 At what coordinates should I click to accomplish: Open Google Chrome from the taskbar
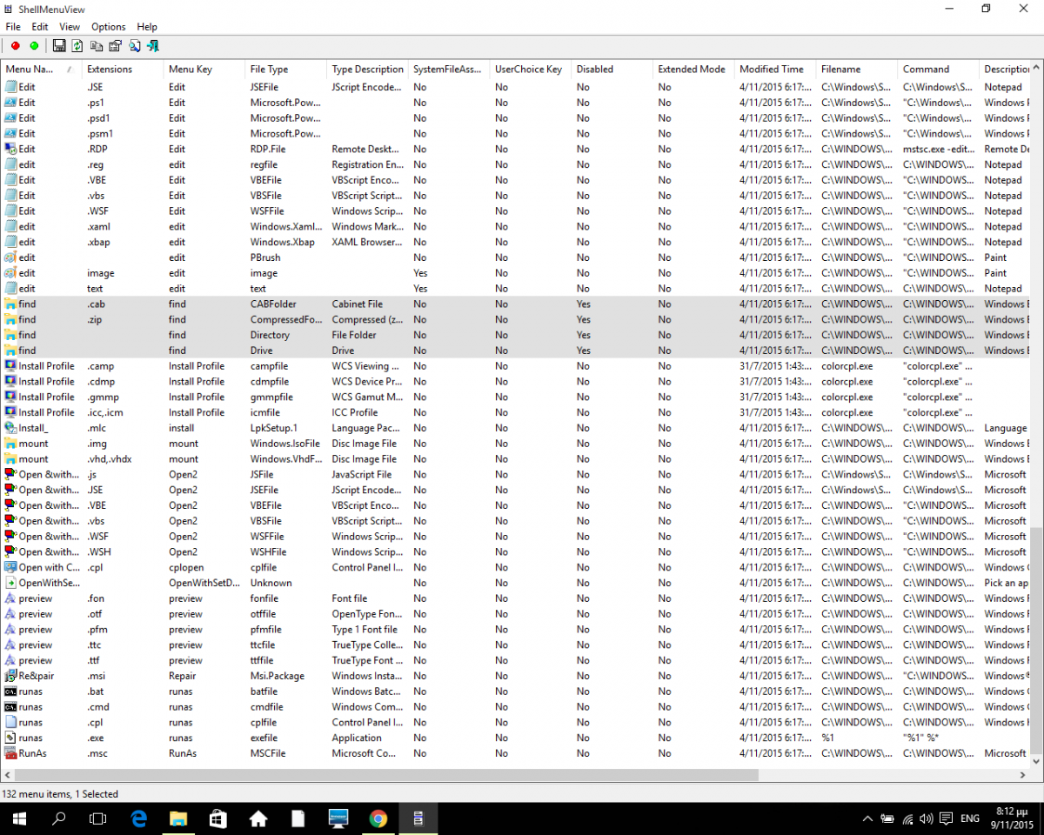(x=378, y=818)
